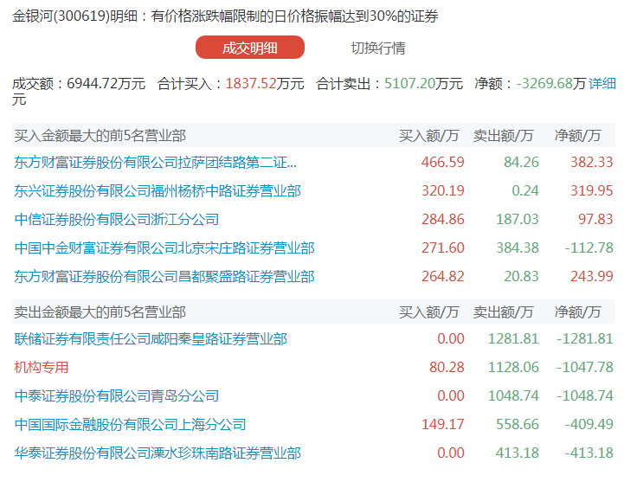Click sell amount 0.24
Screen dimensions: 624x482
525,190
